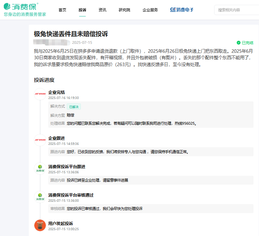Click the 跟进内容 text 投诉已转至企业处理
Image resolution: width=259 pixels, height=236 pixels.
pos(97,180)
